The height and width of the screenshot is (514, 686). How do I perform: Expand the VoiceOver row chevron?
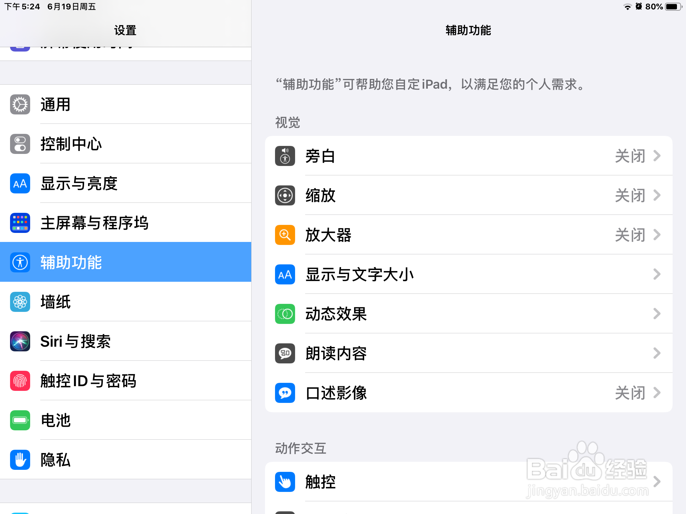(x=657, y=156)
